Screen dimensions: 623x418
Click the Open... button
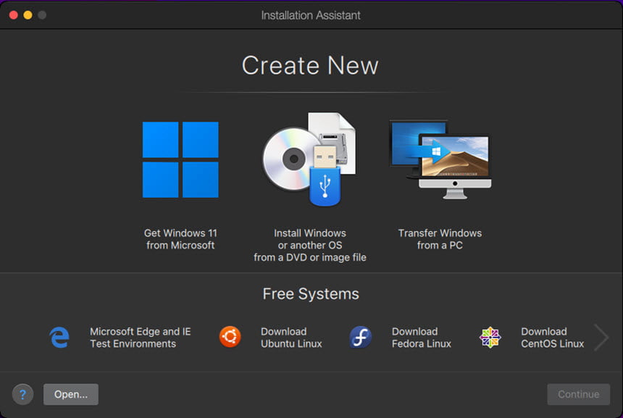pyautogui.click(x=71, y=394)
